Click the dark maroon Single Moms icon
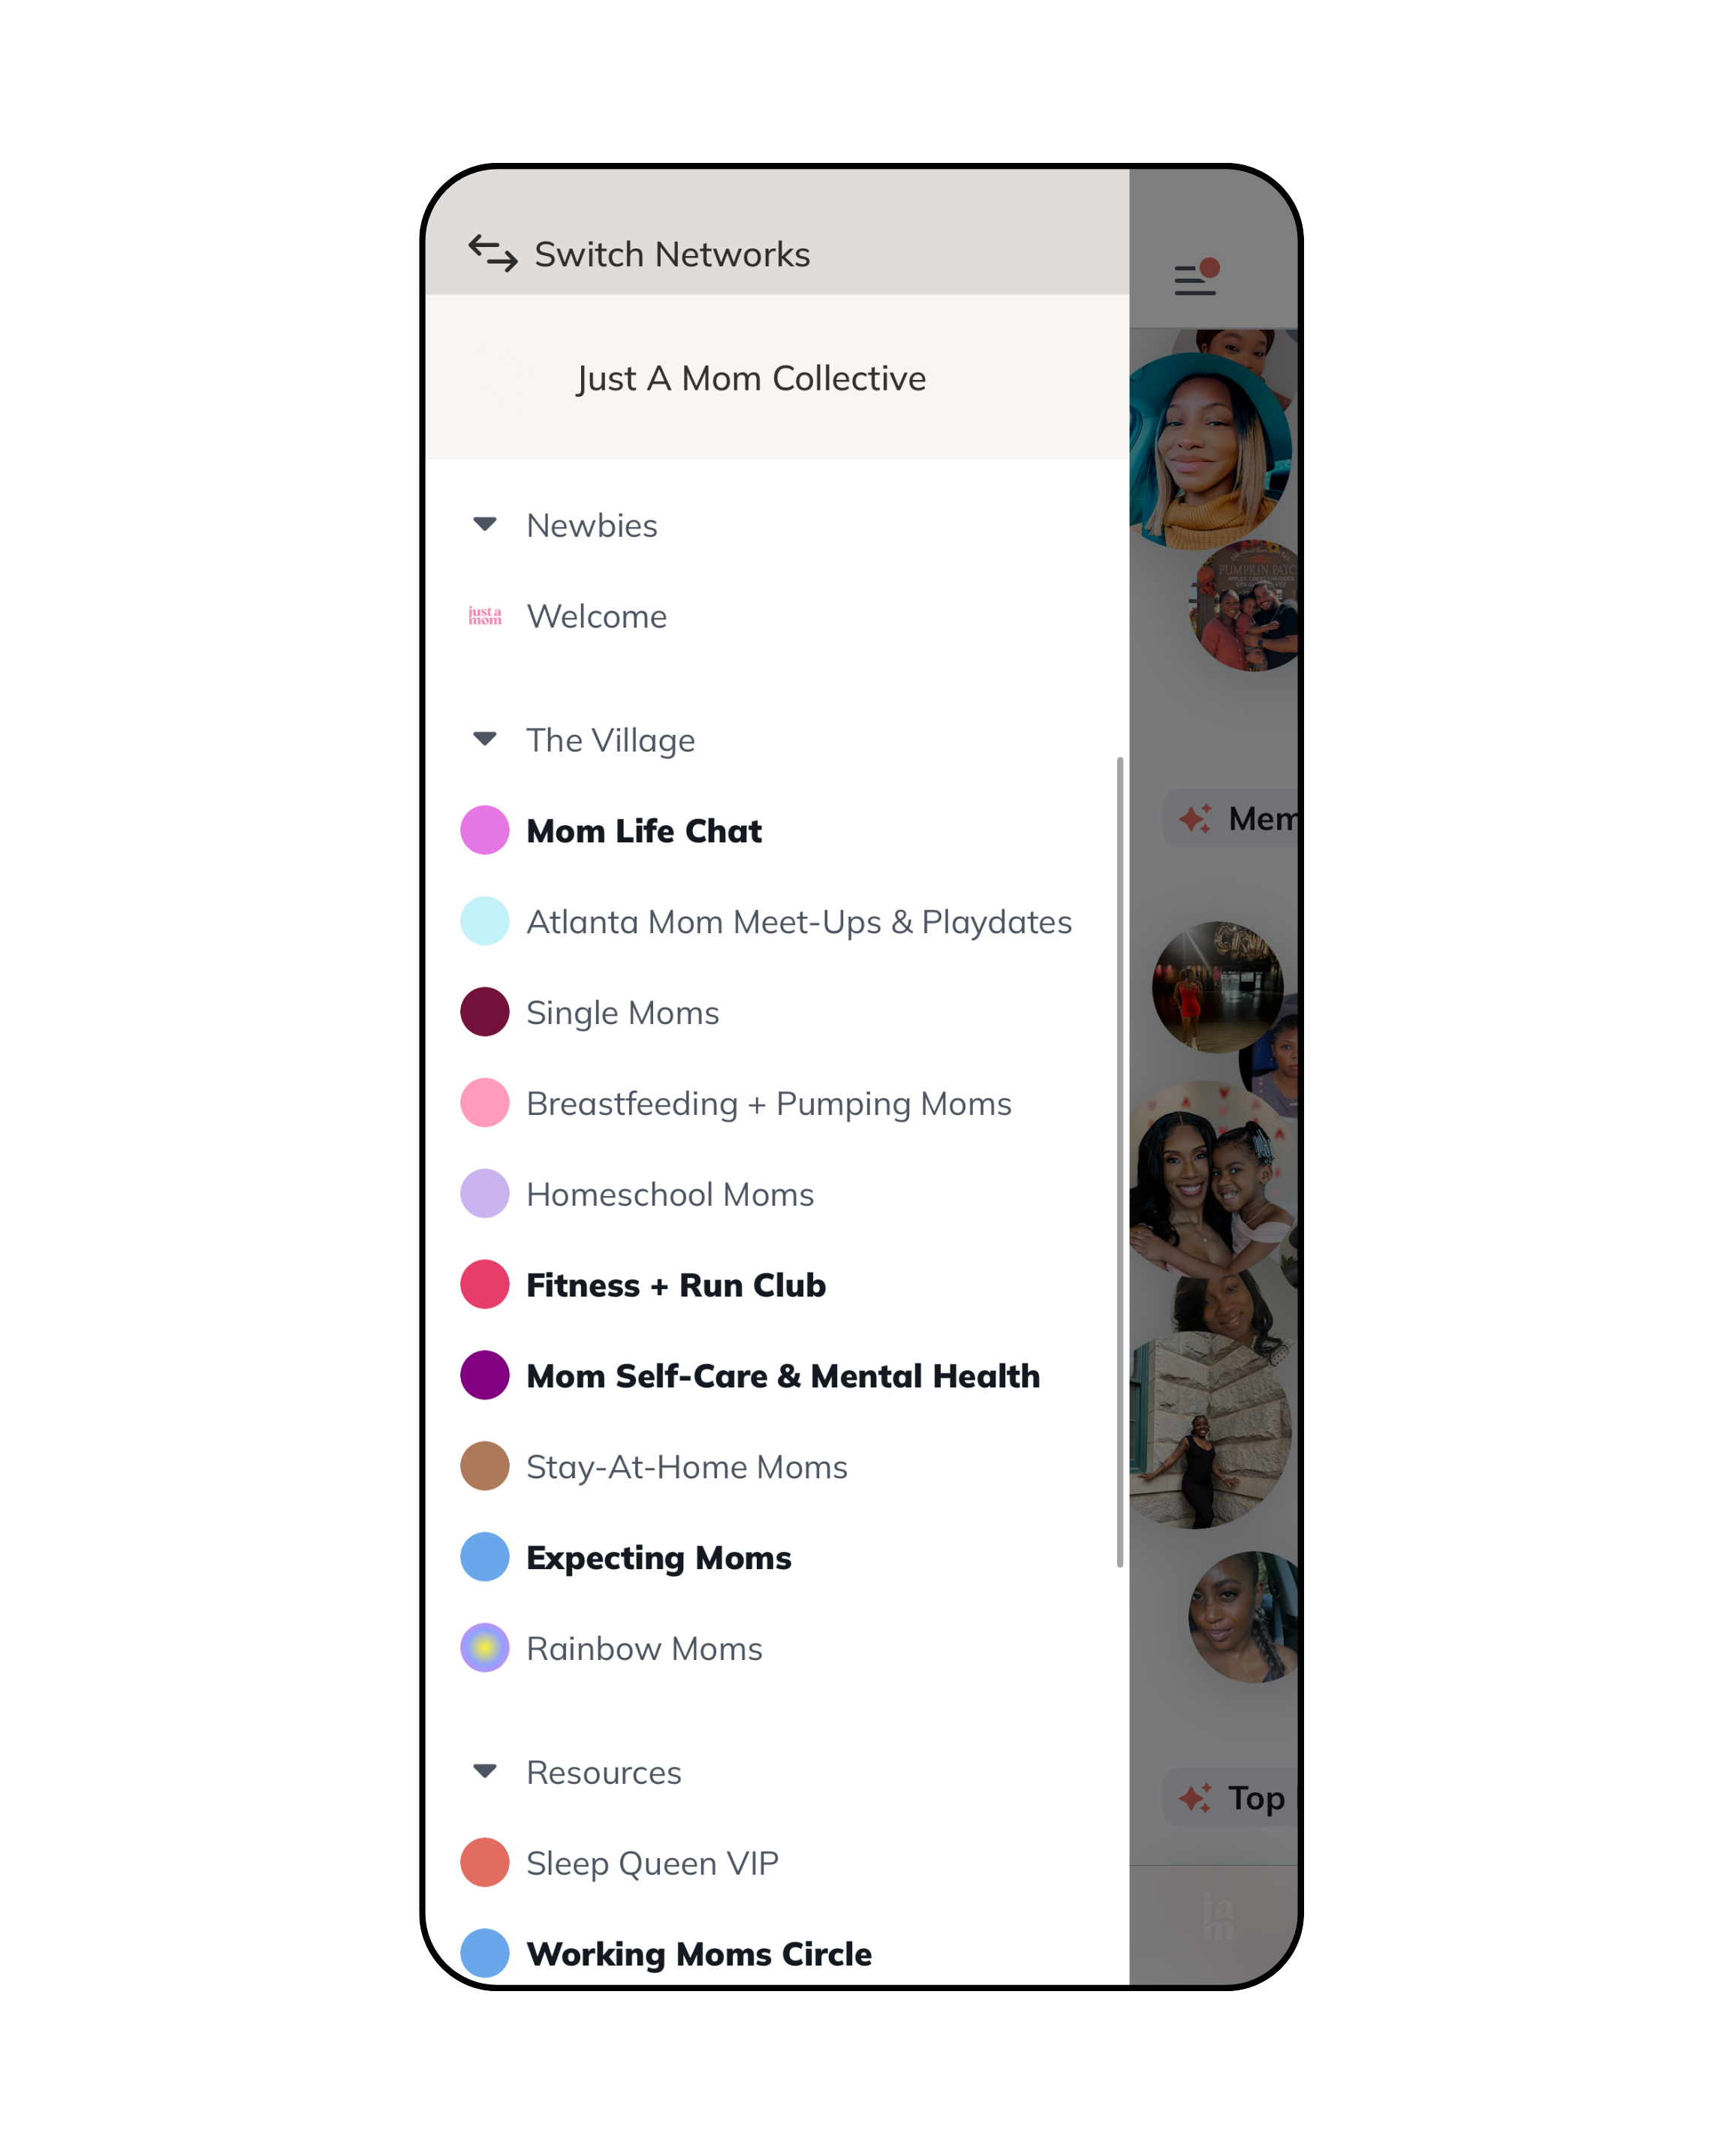 (484, 1012)
